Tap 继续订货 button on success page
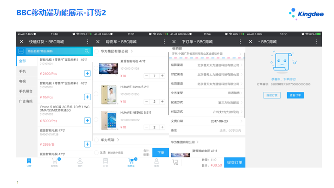Screen dimensions: 334x188 coord(272,95)
